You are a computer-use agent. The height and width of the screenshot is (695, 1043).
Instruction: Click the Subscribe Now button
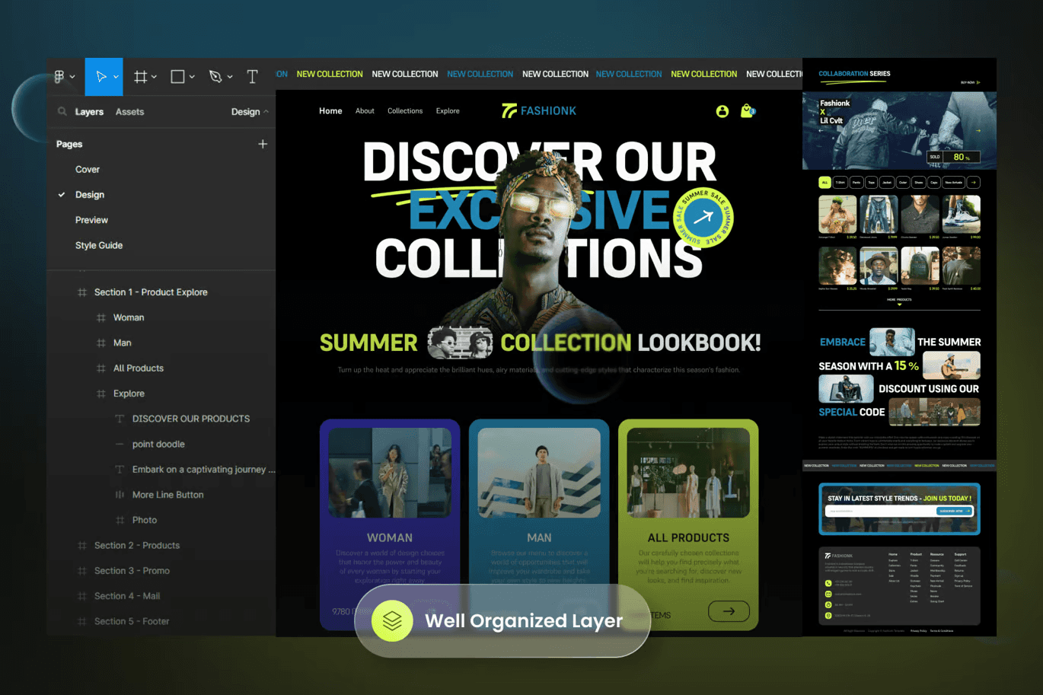click(955, 511)
